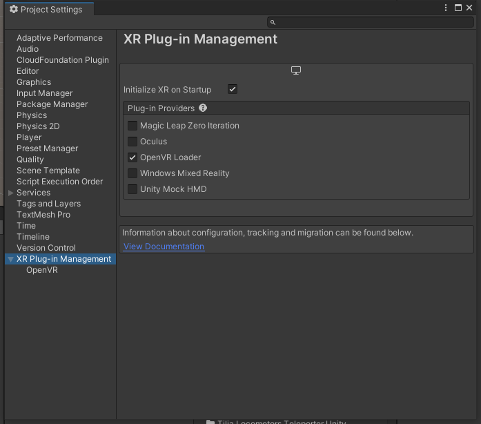Open Editor settings

28,71
